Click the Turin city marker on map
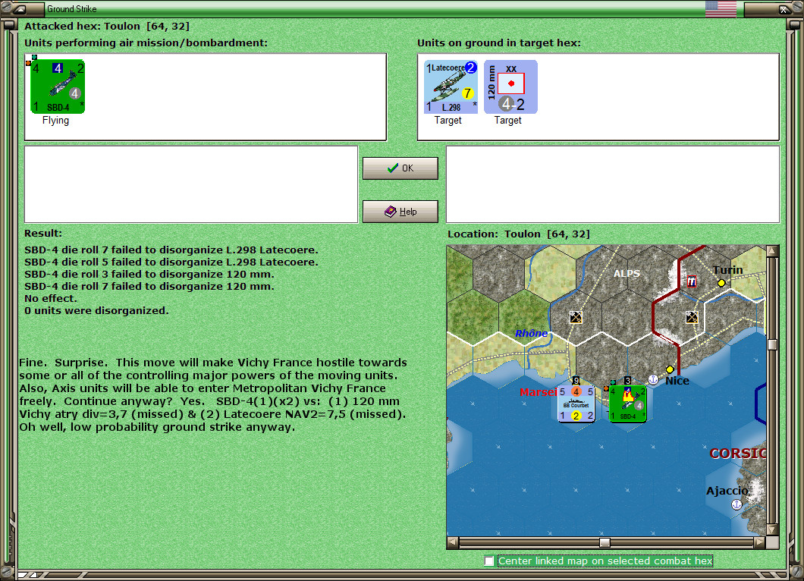804x581 pixels. [x=721, y=283]
